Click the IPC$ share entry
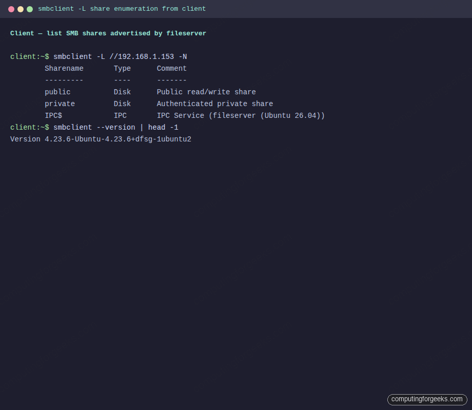The width and height of the screenshot is (472, 410). (53, 115)
